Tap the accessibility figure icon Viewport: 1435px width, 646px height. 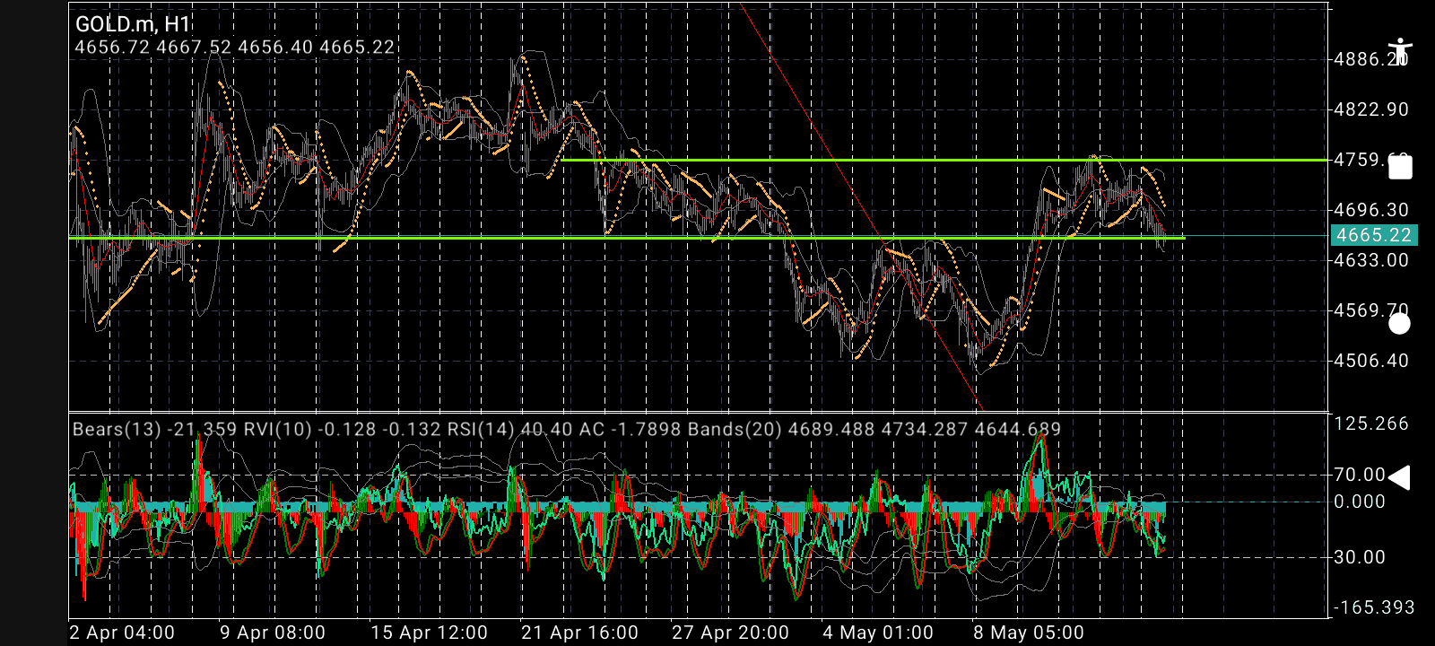click(x=1400, y=51)
